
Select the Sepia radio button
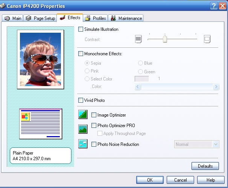tap(87, 63)
